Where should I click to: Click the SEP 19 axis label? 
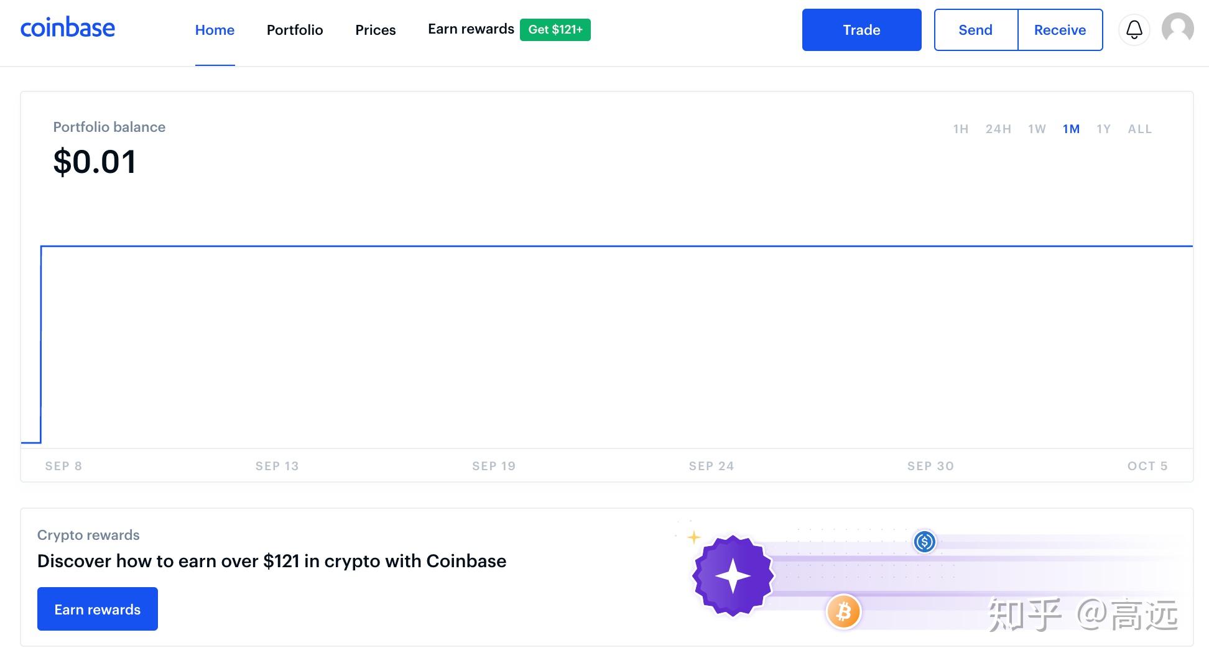click(494, 466)
